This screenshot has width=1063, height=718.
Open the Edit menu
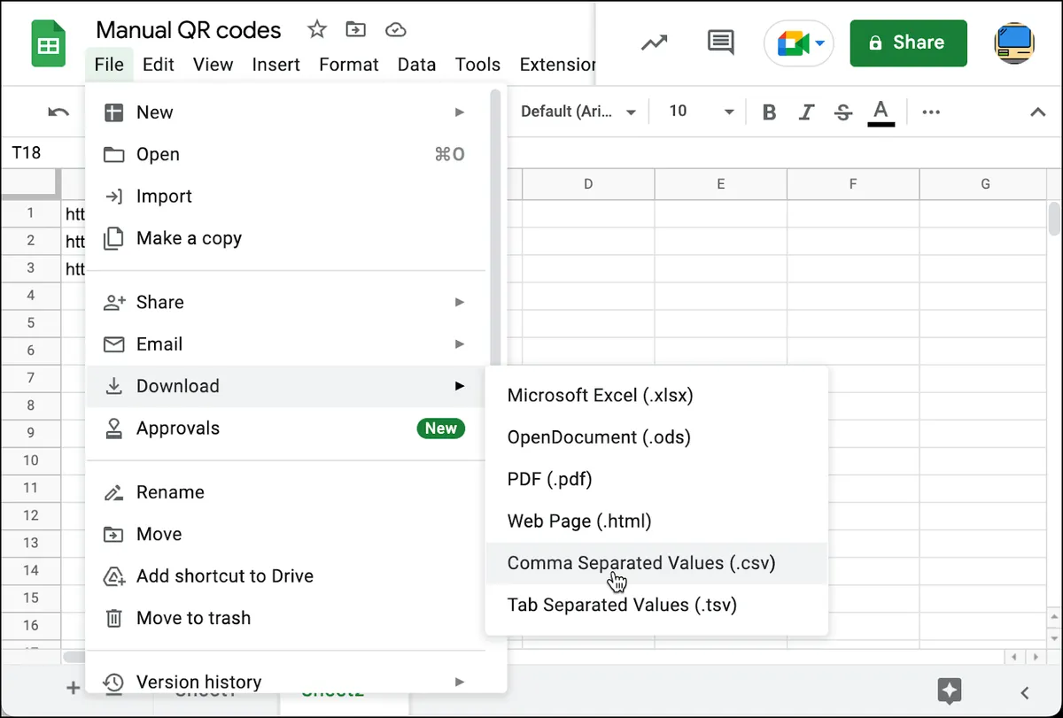tap(159, 65)
